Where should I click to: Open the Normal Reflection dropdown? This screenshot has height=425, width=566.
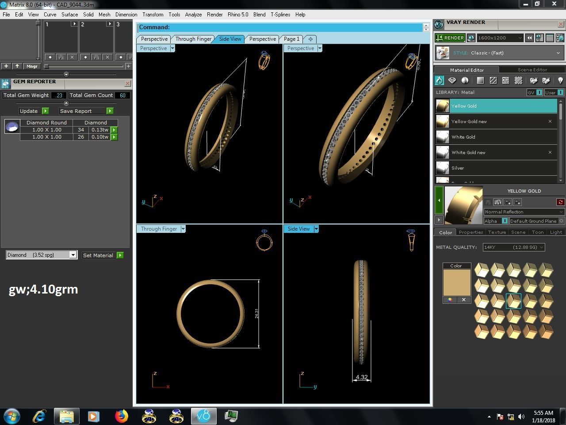(524, 212)
